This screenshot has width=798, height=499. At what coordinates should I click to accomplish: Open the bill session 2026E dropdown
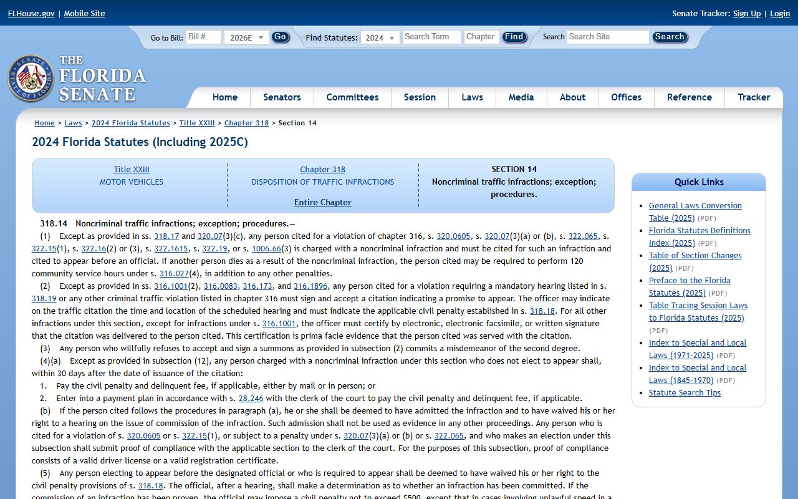coord(246,37)
